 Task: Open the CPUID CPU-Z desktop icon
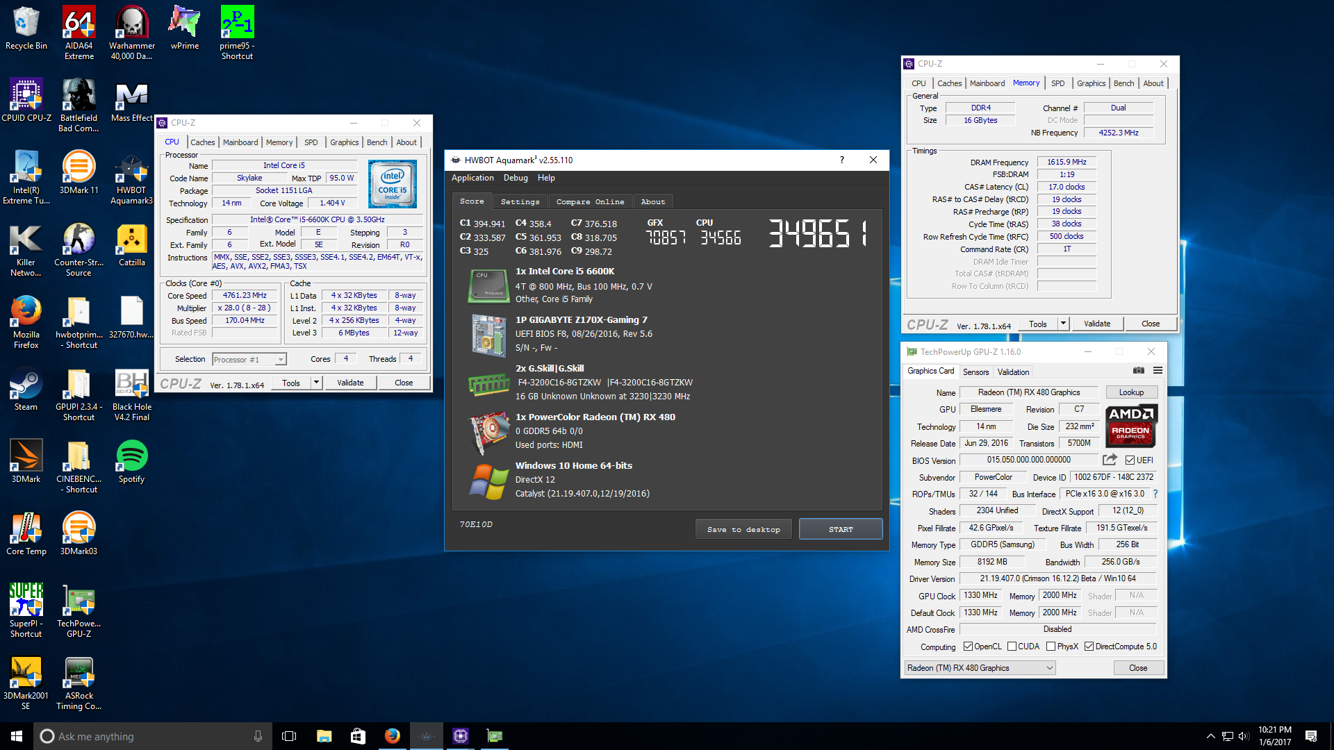pos(26,100)
